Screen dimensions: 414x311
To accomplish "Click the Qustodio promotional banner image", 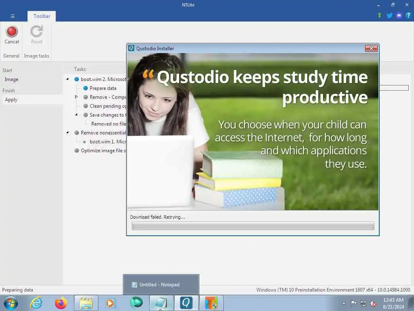I will pos(253,132).
